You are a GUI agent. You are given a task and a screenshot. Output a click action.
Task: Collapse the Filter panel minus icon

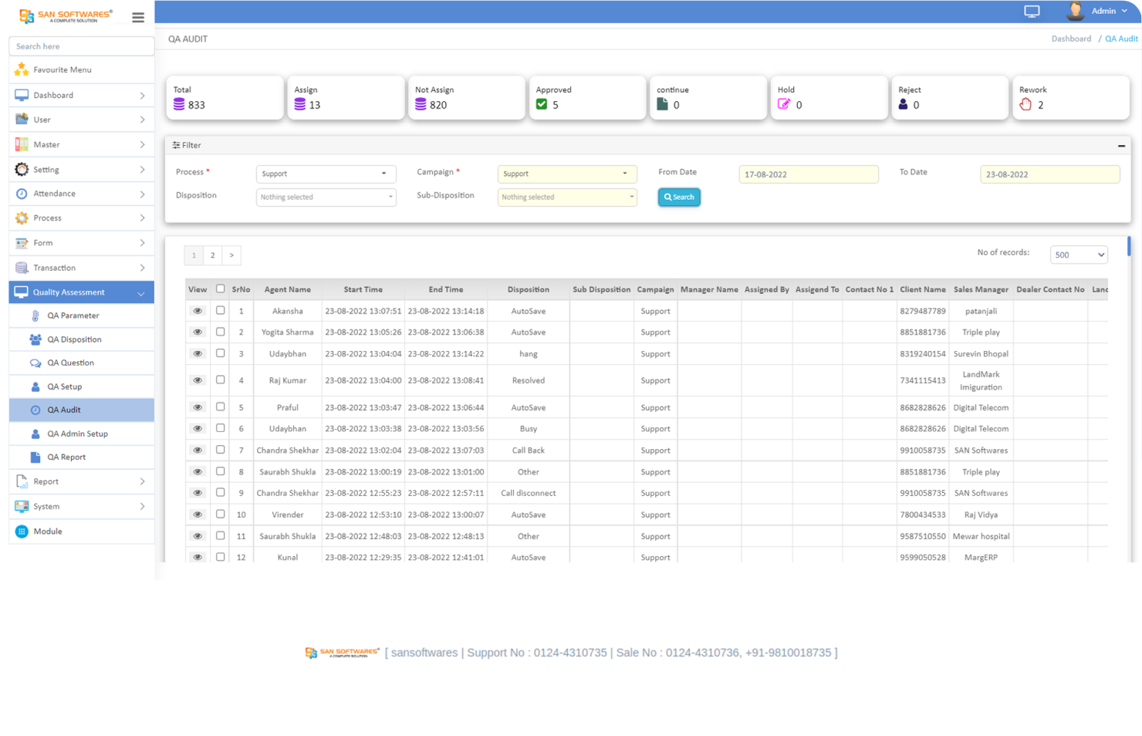tap(1121, 145)
